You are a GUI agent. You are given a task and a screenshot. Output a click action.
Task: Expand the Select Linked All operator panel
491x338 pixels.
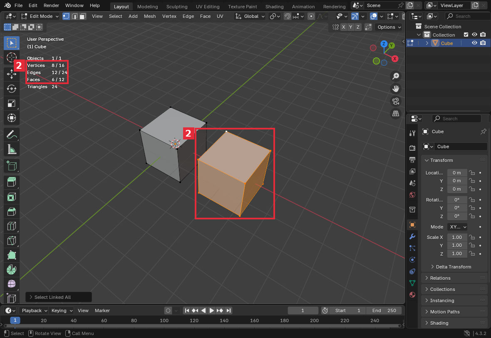(x=59, y=297)
